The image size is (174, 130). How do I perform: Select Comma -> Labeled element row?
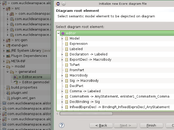coord(115,91)
